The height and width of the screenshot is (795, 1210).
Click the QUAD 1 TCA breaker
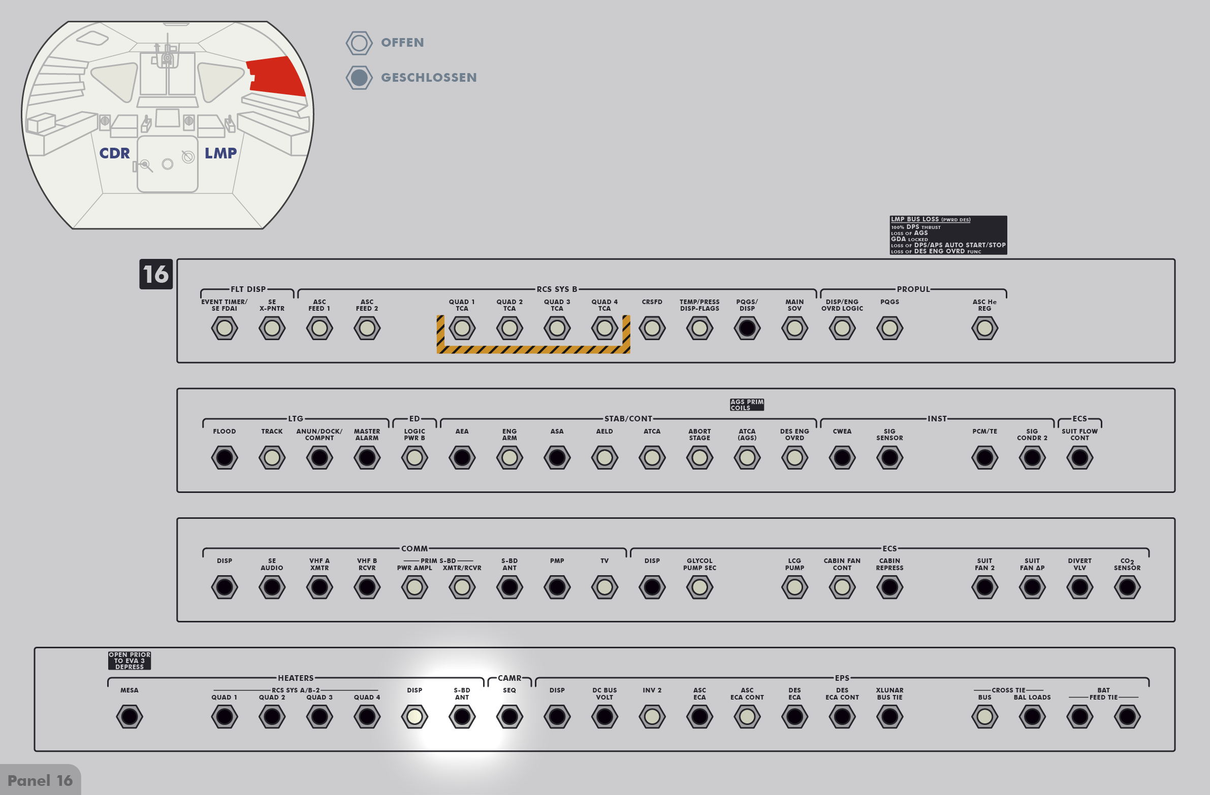pyautogui.click(x=462, y=328)
